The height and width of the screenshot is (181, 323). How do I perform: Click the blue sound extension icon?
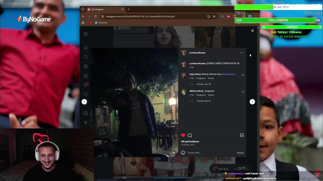tap(223, 16)
